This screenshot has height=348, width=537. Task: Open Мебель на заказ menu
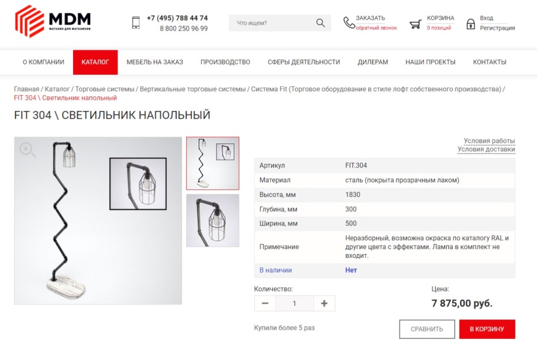(155, 62)
